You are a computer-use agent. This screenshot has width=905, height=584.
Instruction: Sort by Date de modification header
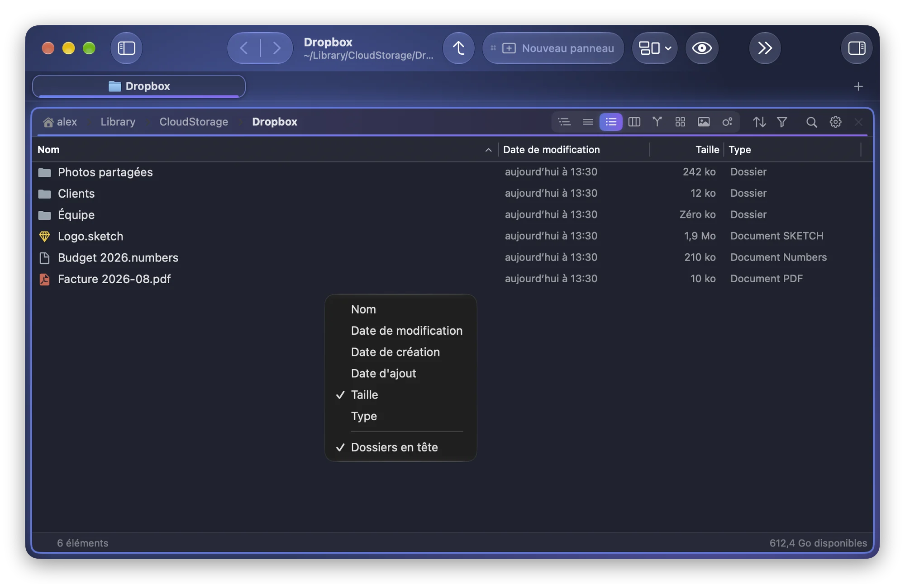tap(574, 150)
